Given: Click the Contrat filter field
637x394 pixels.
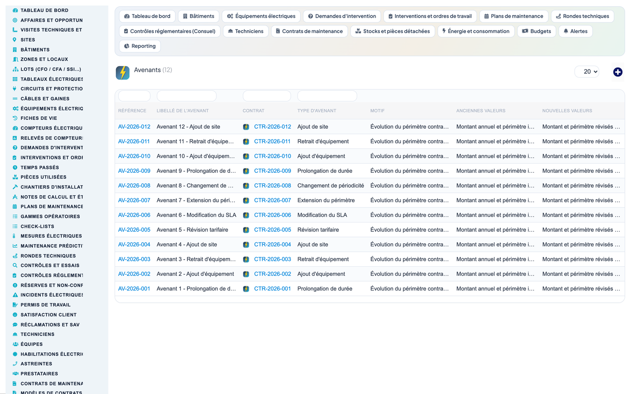Looking at the screenshot, I should (x=267, y=96).
